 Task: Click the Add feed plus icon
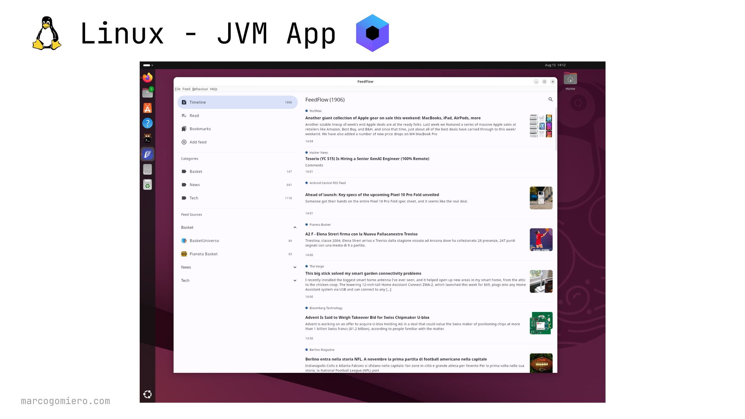[184, 142]
